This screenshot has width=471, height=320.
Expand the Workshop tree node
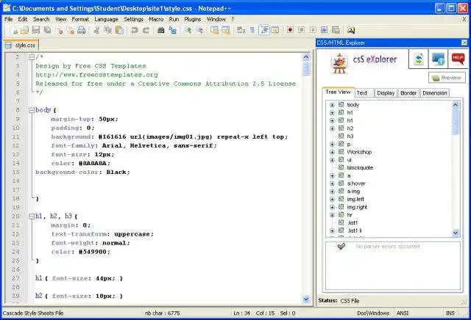coord(332,152)
